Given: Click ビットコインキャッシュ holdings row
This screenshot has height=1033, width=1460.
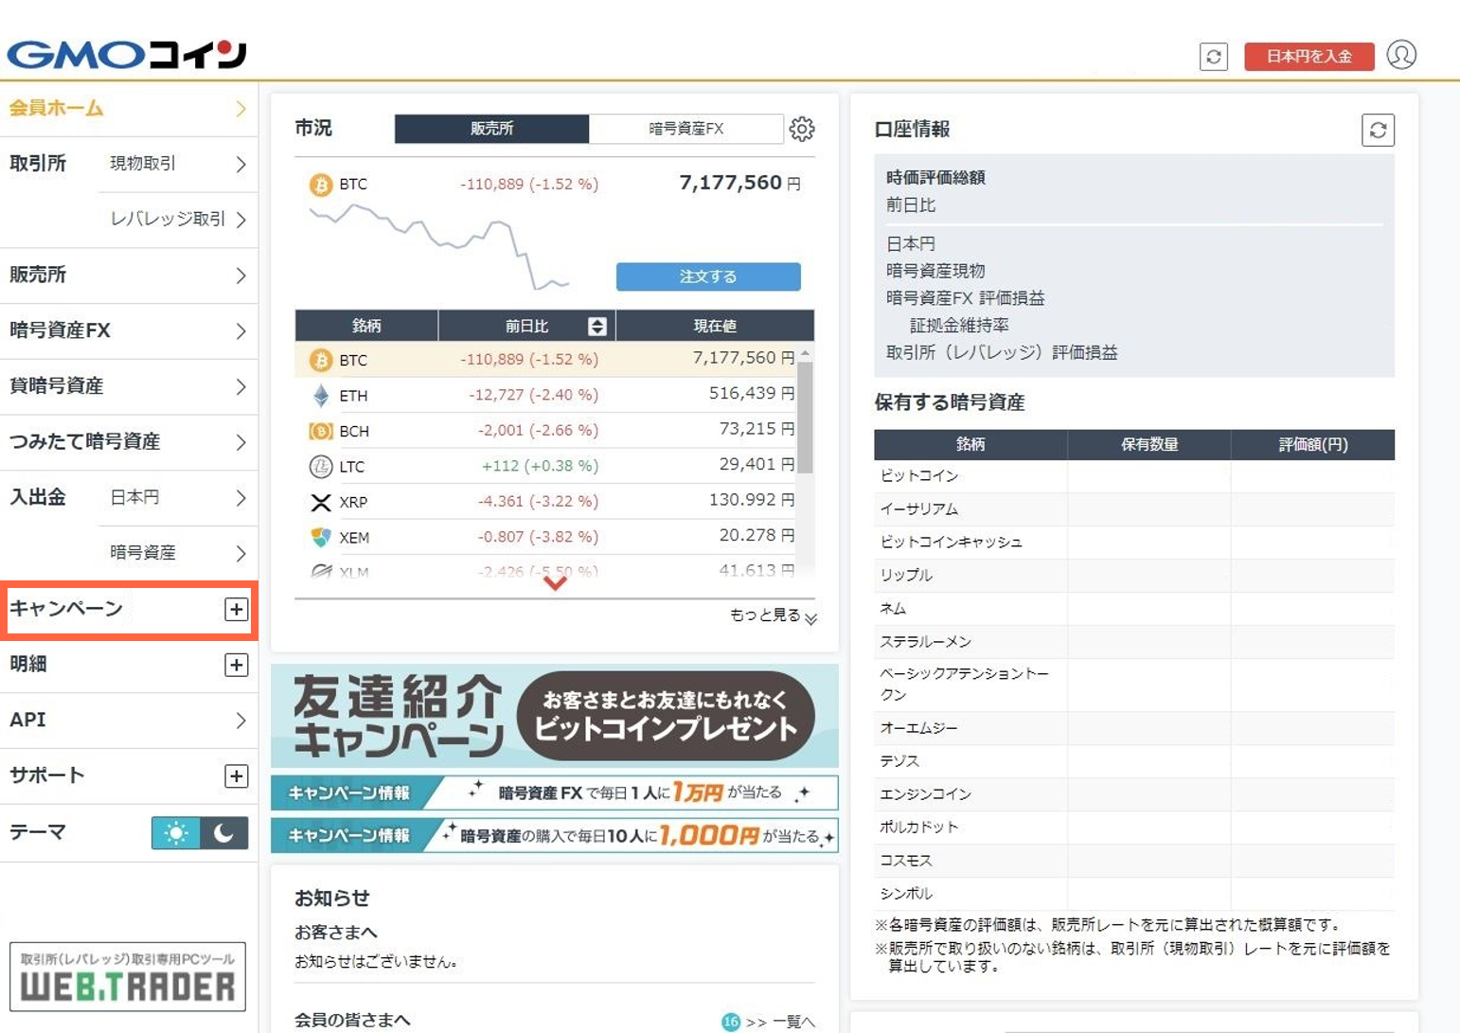Looking at the screenshot, I should [x=1134, y=543].
